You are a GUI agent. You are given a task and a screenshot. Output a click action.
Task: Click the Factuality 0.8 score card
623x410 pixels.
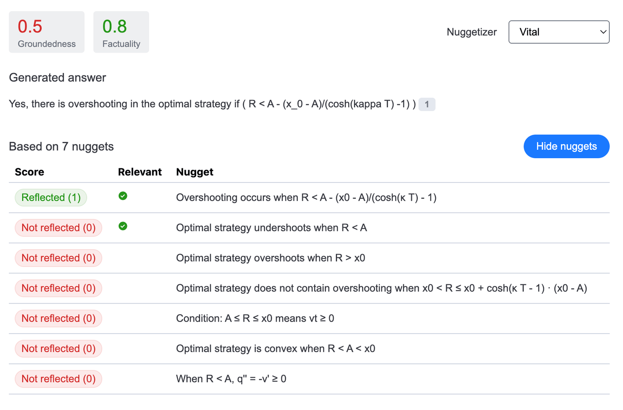click(x=121, y=32)
